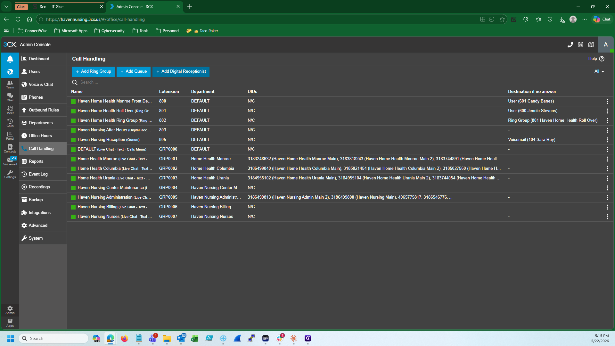This screenshot has width=615, height=346.
Task: Open Office Hours menu item
Action: [x=43, y=136]
